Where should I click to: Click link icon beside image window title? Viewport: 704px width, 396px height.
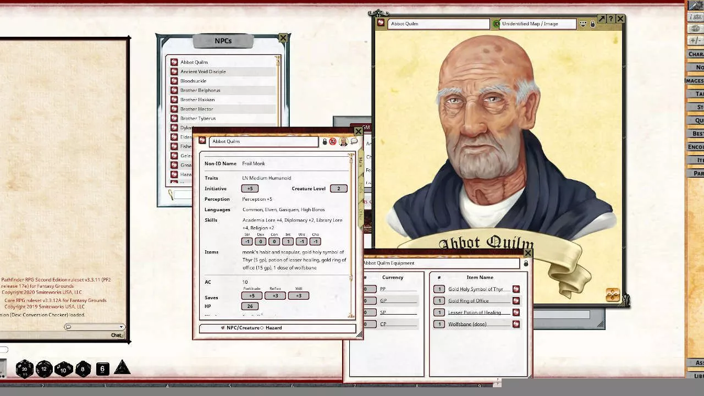(x=381, y=23)
